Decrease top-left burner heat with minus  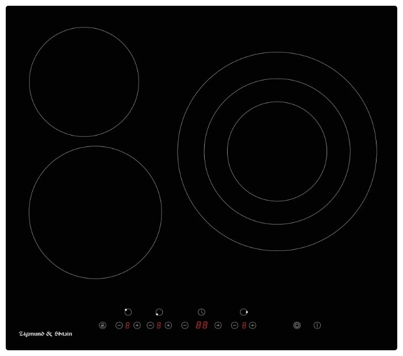(x=119, y=326)
